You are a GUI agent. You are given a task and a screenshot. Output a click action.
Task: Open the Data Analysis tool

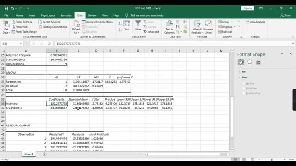click(255, 22)
